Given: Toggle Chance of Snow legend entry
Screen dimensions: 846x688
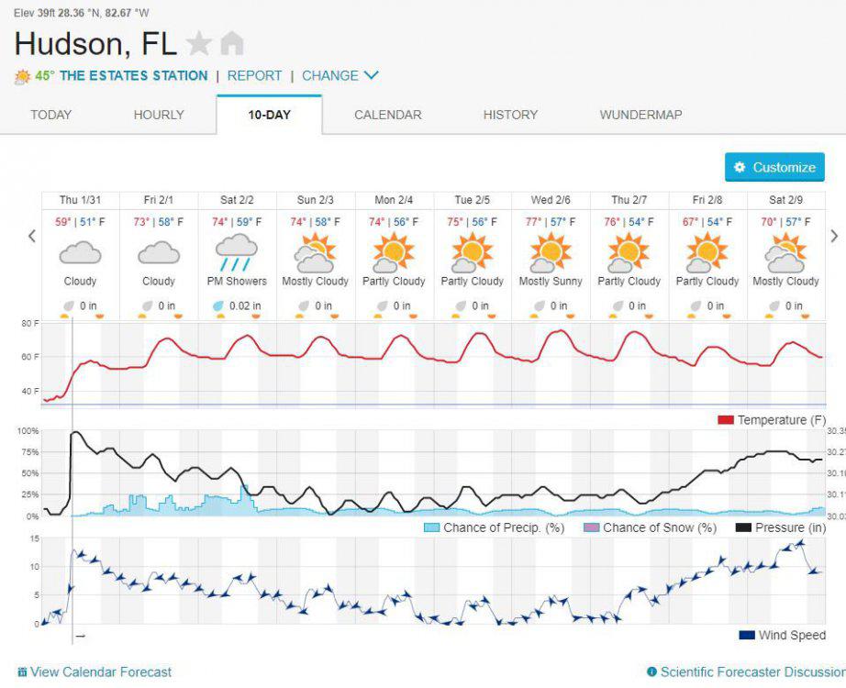Looking at the screenshot, I should pos(651,527).
